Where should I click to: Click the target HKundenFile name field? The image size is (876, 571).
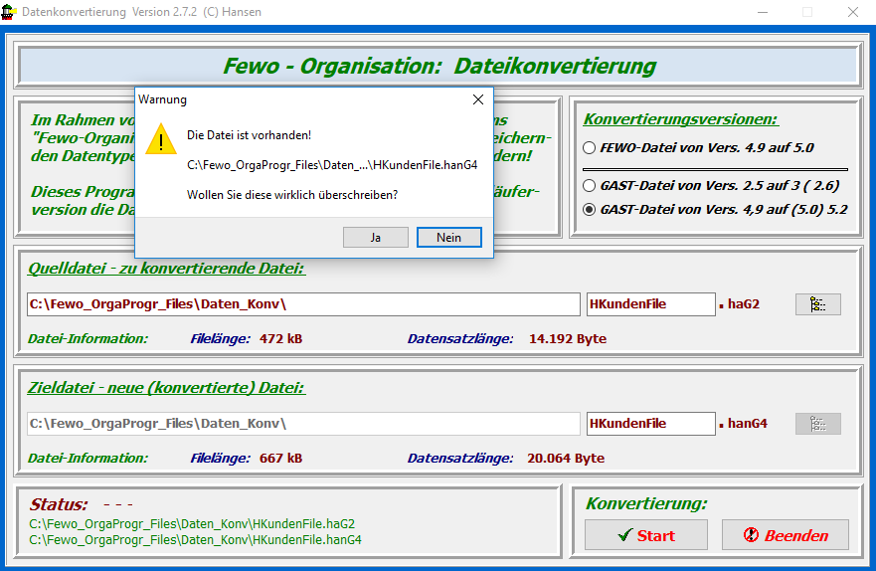tap(650, 424)
